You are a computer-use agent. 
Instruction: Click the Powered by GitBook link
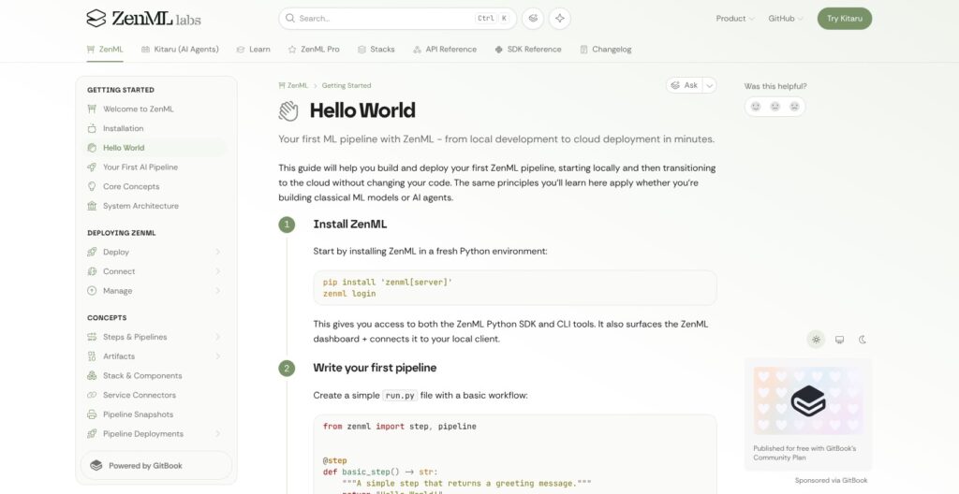tap(156, 466)
